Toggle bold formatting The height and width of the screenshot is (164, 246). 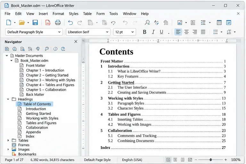tap(145, 32)
